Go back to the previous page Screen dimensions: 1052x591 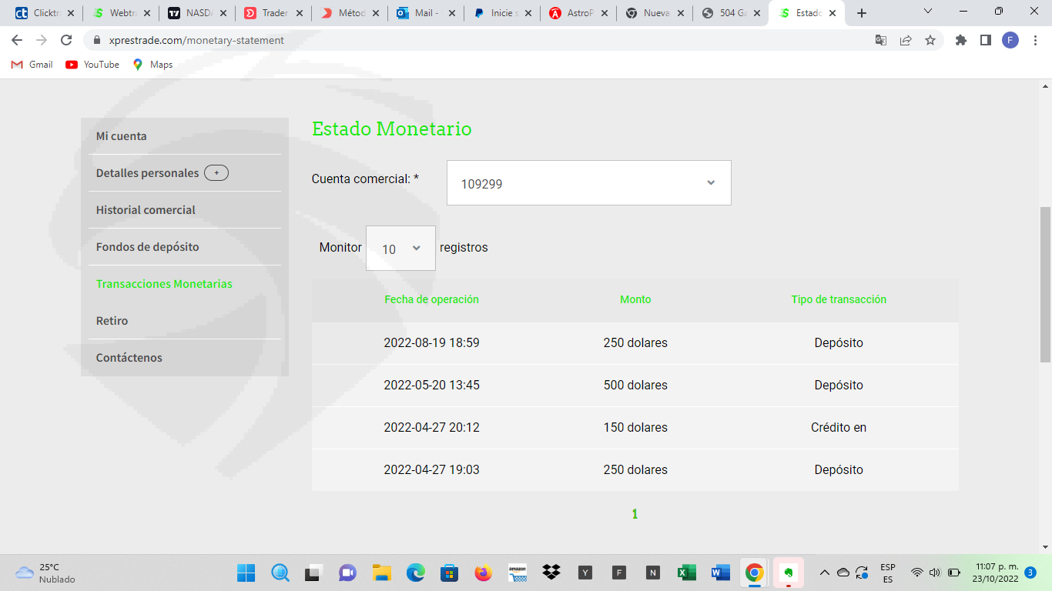click(17, 40)
